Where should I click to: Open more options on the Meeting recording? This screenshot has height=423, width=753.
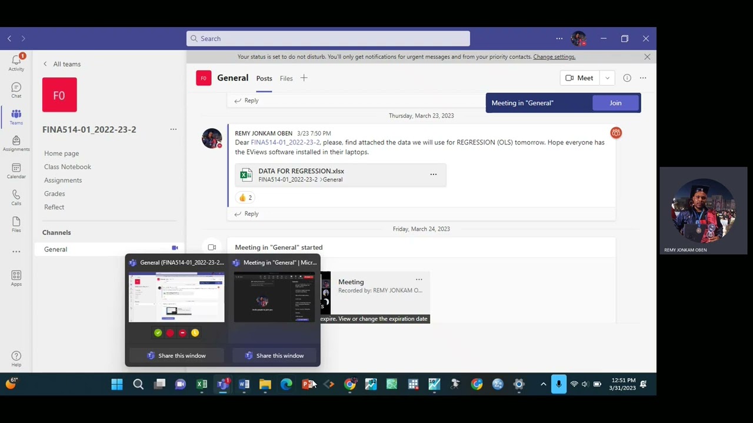(x=419, y=280)
